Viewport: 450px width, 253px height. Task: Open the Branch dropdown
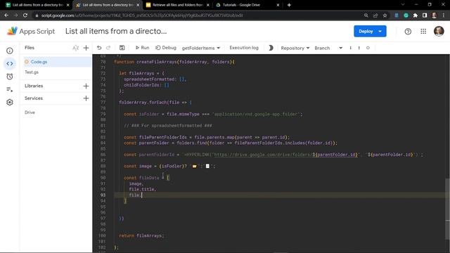pos(328,48)
